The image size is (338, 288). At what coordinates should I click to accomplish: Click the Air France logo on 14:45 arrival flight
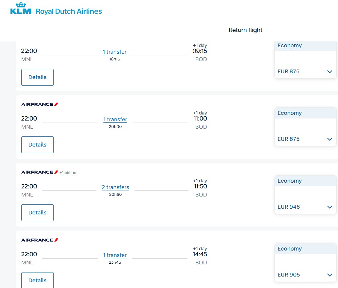(x=40, y=240)
